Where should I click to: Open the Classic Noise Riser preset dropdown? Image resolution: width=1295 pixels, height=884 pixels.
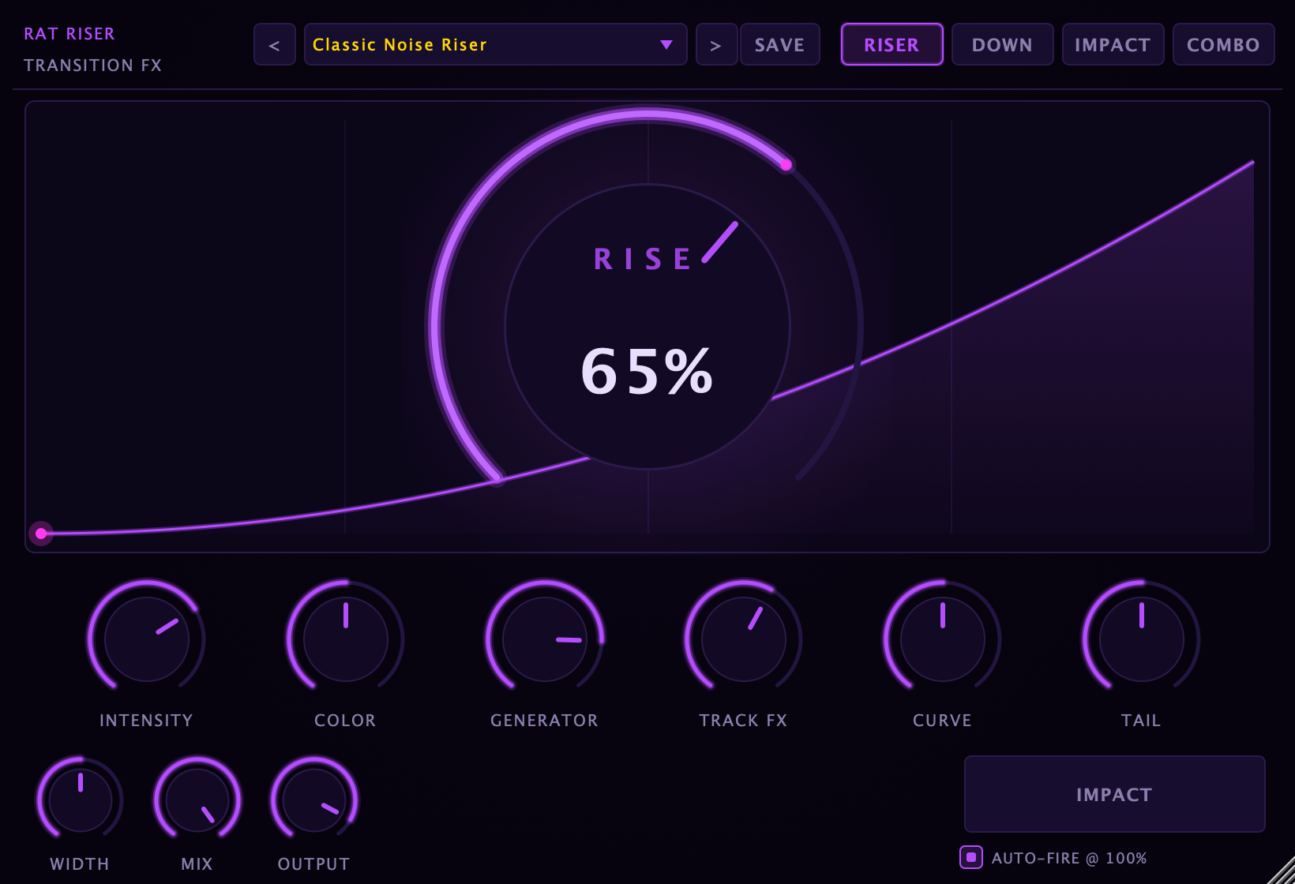point(495,45)
